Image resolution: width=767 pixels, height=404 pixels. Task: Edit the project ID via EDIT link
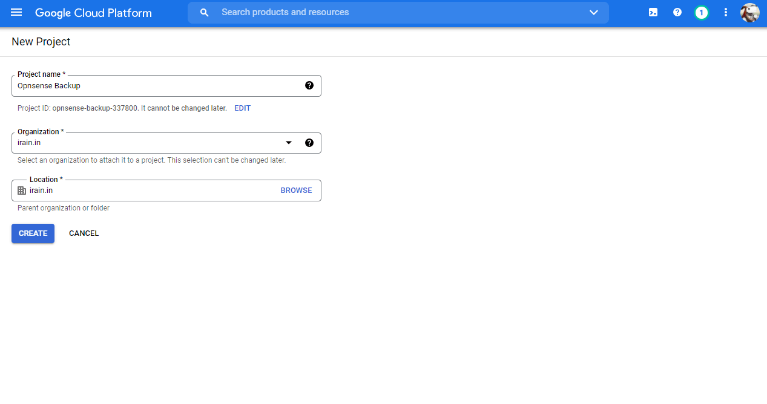tap(242, 108)
